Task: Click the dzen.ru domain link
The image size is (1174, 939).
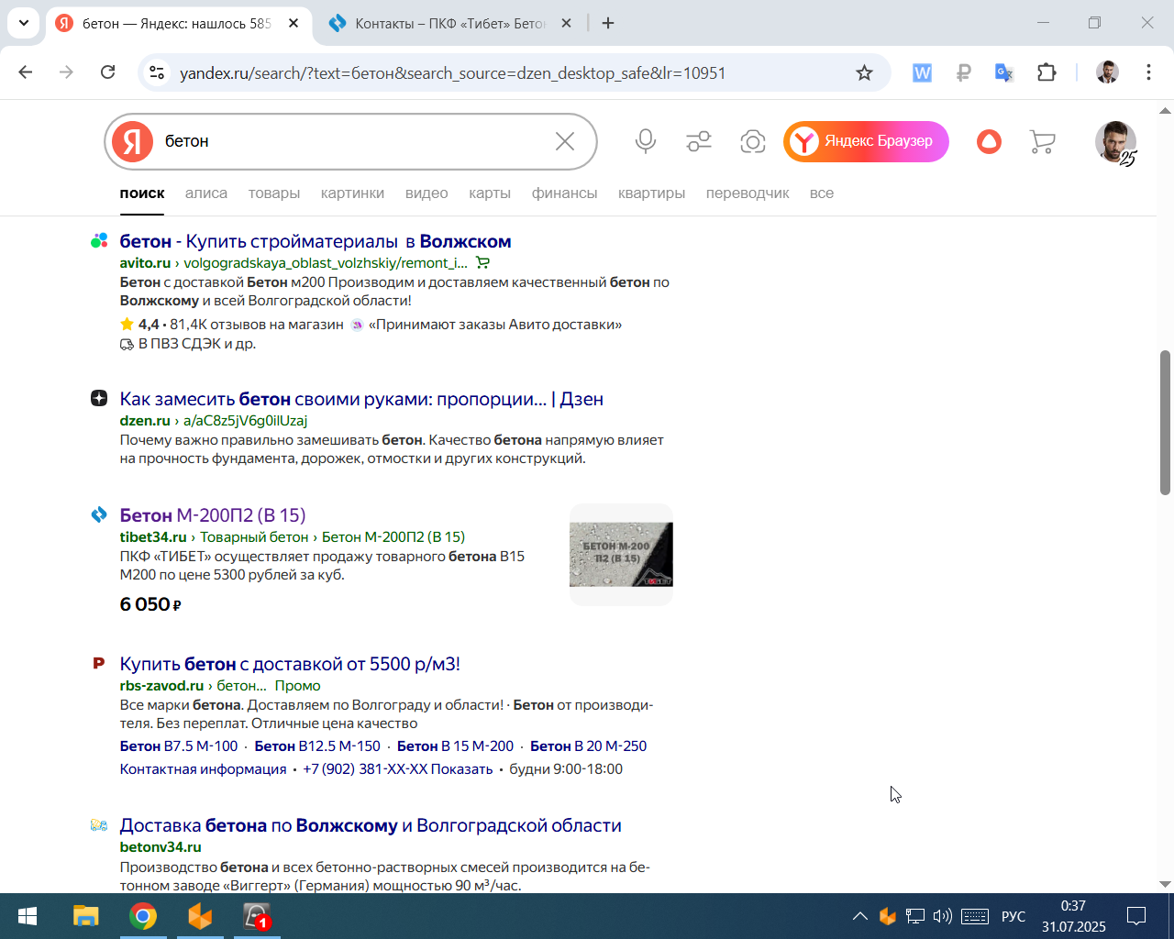Action: tap(145, 421)
